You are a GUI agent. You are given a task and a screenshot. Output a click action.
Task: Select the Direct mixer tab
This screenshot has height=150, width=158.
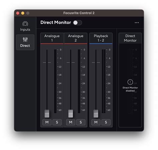pos(25,42)
